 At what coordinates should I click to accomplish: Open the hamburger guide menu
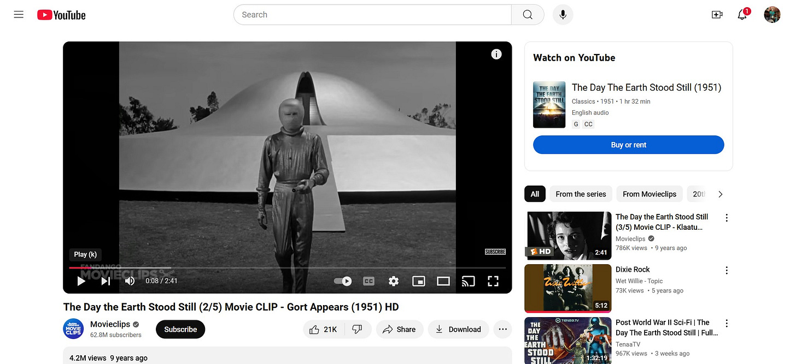[x=19, y=15]
